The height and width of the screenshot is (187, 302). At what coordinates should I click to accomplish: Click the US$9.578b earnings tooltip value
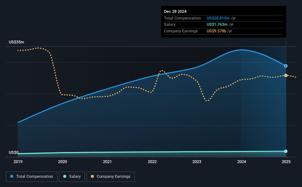(x=217, y=31)
